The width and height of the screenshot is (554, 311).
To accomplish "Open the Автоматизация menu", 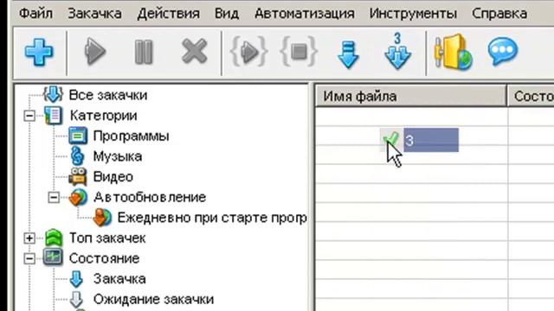I will pyautogui.click(x=305, y=14).
